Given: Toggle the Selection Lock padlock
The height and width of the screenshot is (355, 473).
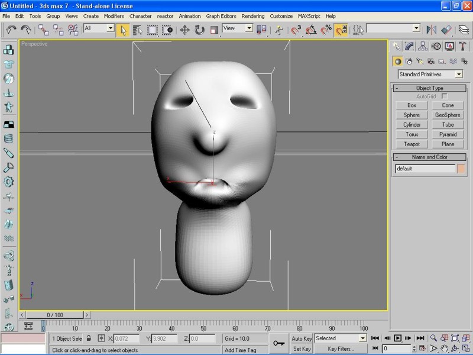Looking at the screenshot, I should pyautogui.click(x=89, y=338).
